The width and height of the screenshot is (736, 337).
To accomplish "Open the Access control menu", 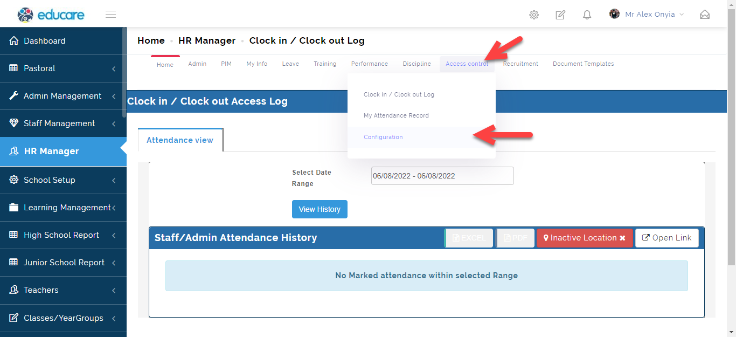I will click(467, 64).
